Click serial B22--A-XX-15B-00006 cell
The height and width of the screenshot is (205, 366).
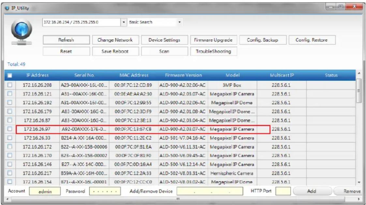[x=84, y=147]
